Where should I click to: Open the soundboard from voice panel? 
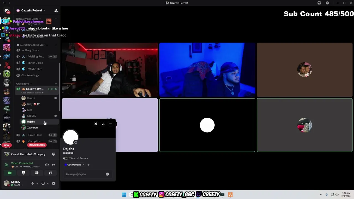[x=50, y=173]
